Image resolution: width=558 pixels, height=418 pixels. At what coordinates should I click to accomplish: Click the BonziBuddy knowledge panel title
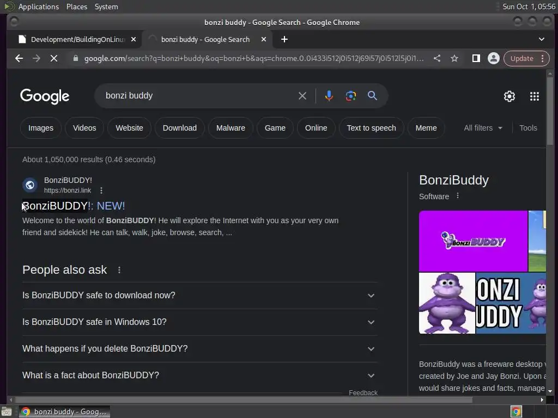454,180
